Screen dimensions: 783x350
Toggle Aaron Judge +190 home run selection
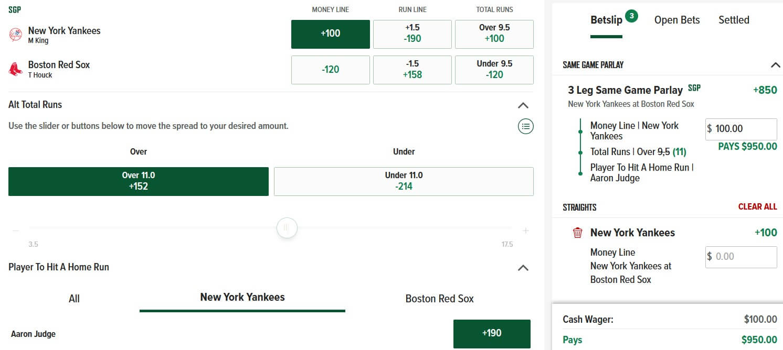(492, 334)
